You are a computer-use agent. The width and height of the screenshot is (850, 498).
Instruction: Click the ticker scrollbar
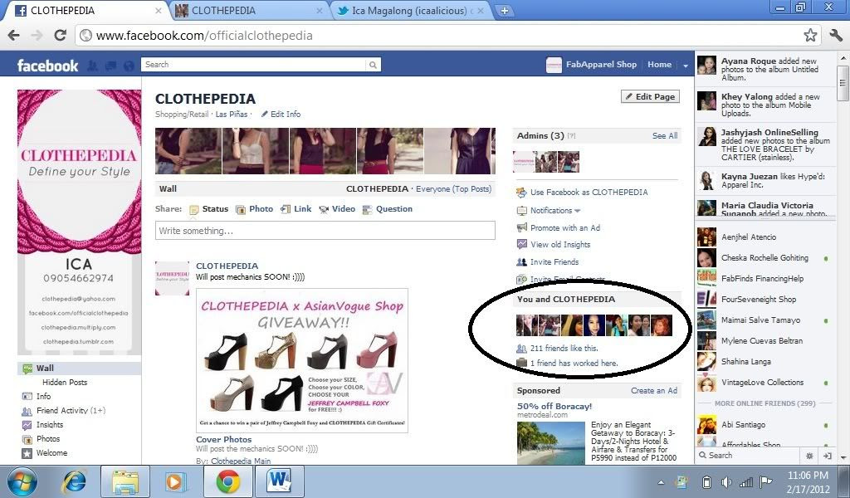pyautogui.click(x=843, y=82)
